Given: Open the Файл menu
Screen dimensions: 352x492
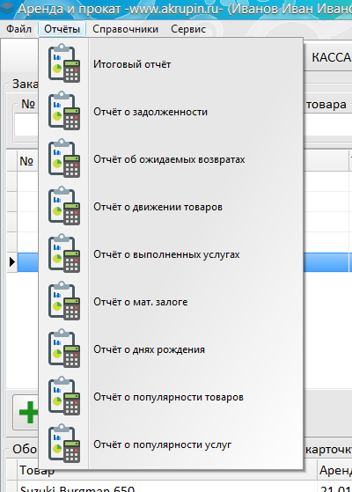Looking at the screenshot, I should (18, 29).
